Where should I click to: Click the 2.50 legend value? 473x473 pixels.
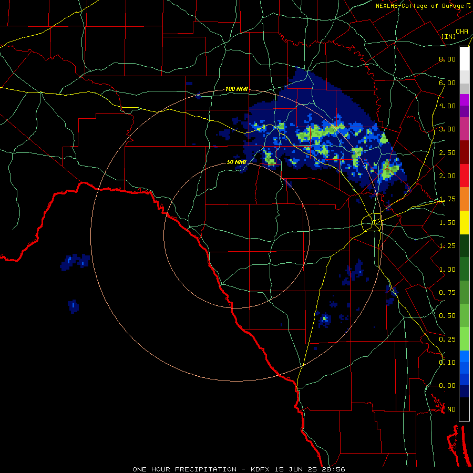pos(447,152)
